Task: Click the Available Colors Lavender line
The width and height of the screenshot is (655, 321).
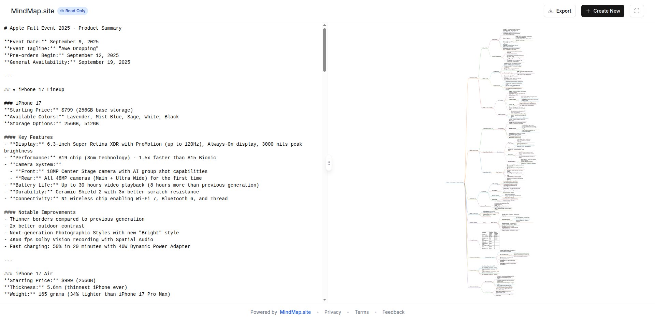Action: 91,117
